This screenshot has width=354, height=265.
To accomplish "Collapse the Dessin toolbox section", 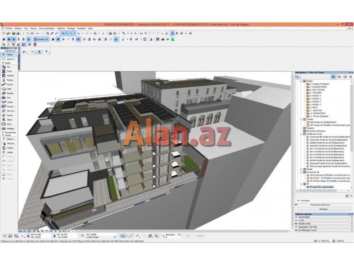I will pyautogui.click(x=3, y=63).
